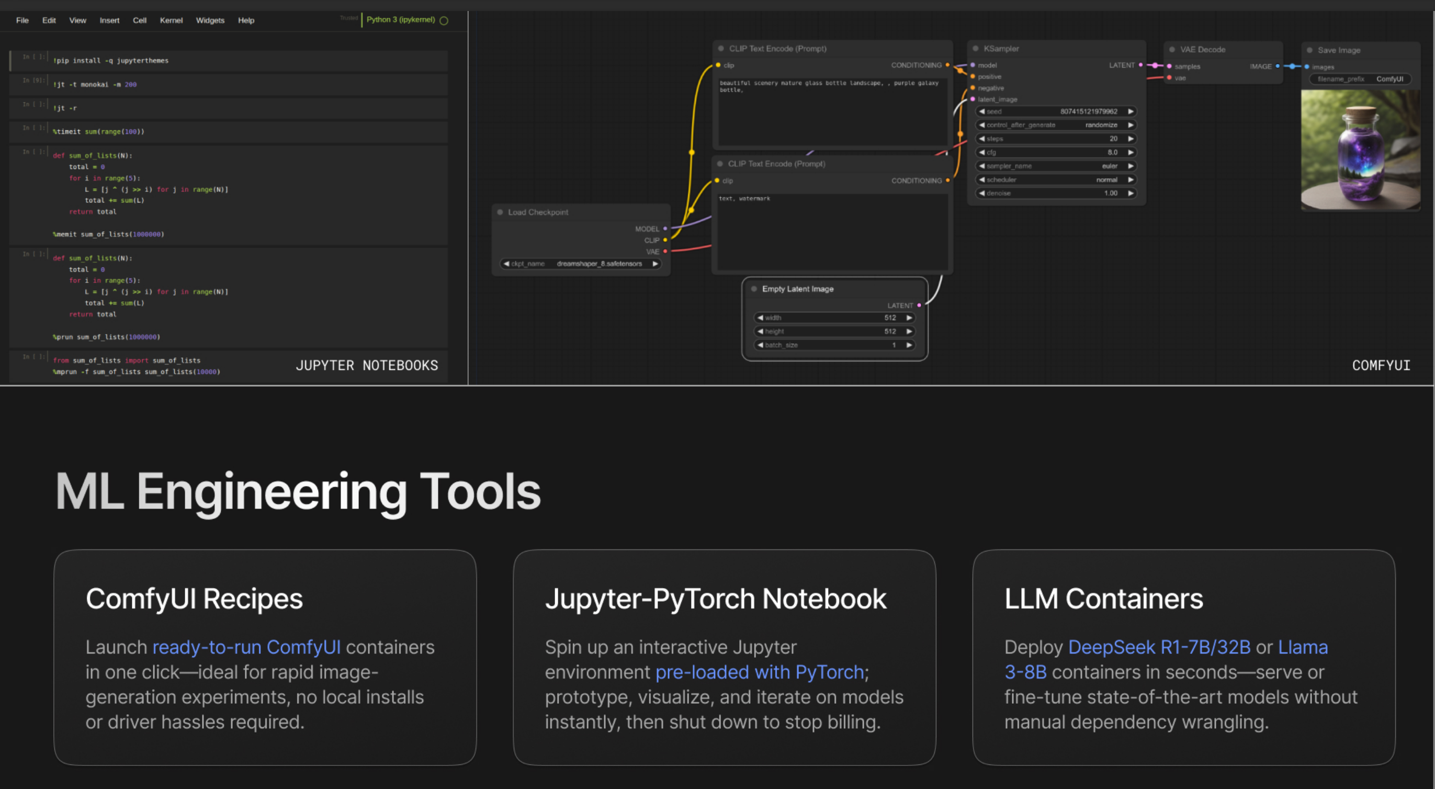Screen dimensions: 1435x789
Task: Increase batch_size with the right arrow
Action: click(909, 345)
